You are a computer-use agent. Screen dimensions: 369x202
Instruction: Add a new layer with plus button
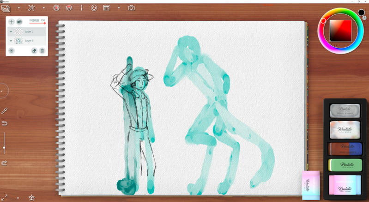pos(11,22)
